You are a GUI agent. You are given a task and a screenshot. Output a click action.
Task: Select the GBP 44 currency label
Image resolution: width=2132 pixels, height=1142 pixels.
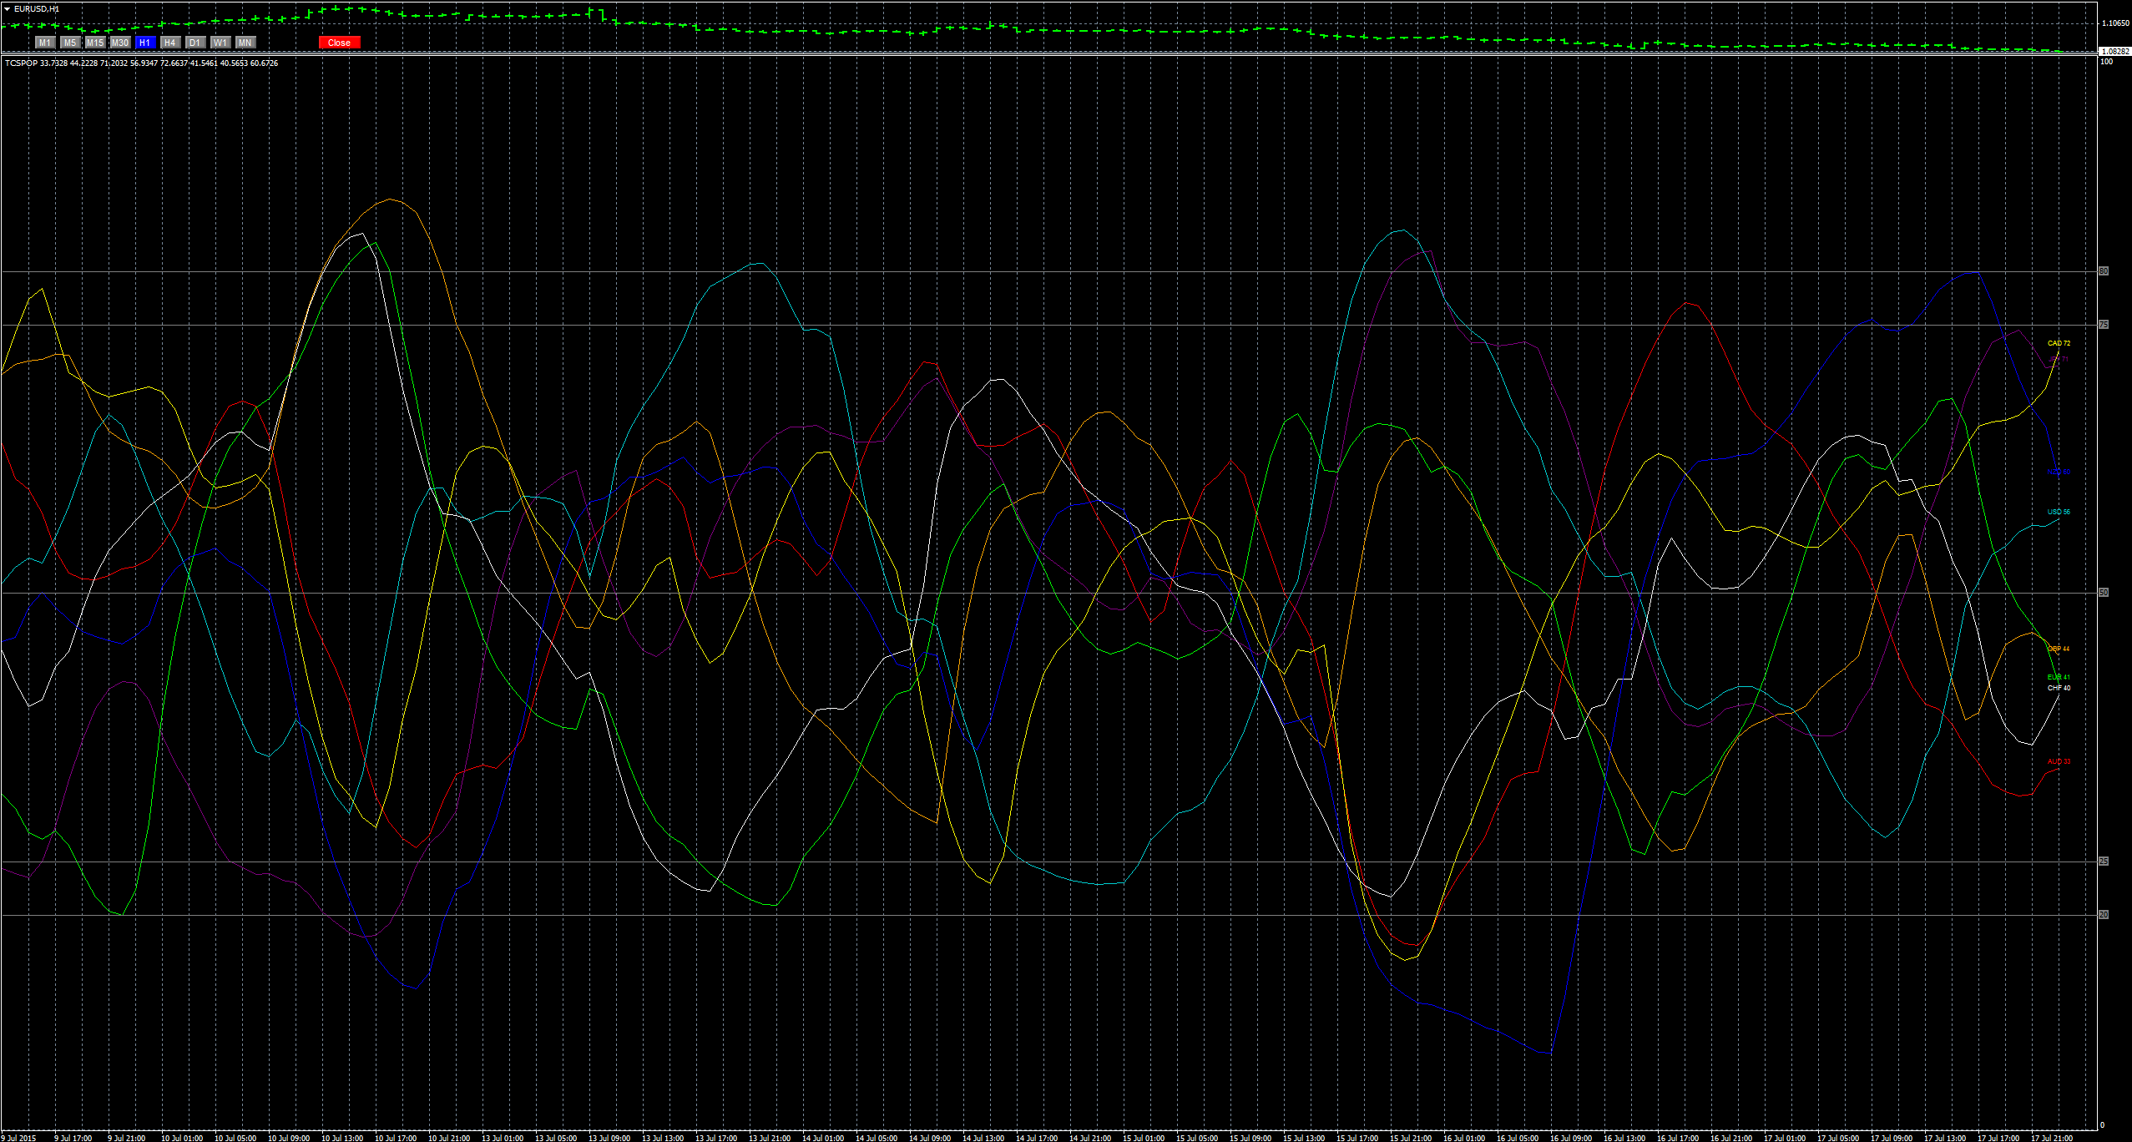2059,649
